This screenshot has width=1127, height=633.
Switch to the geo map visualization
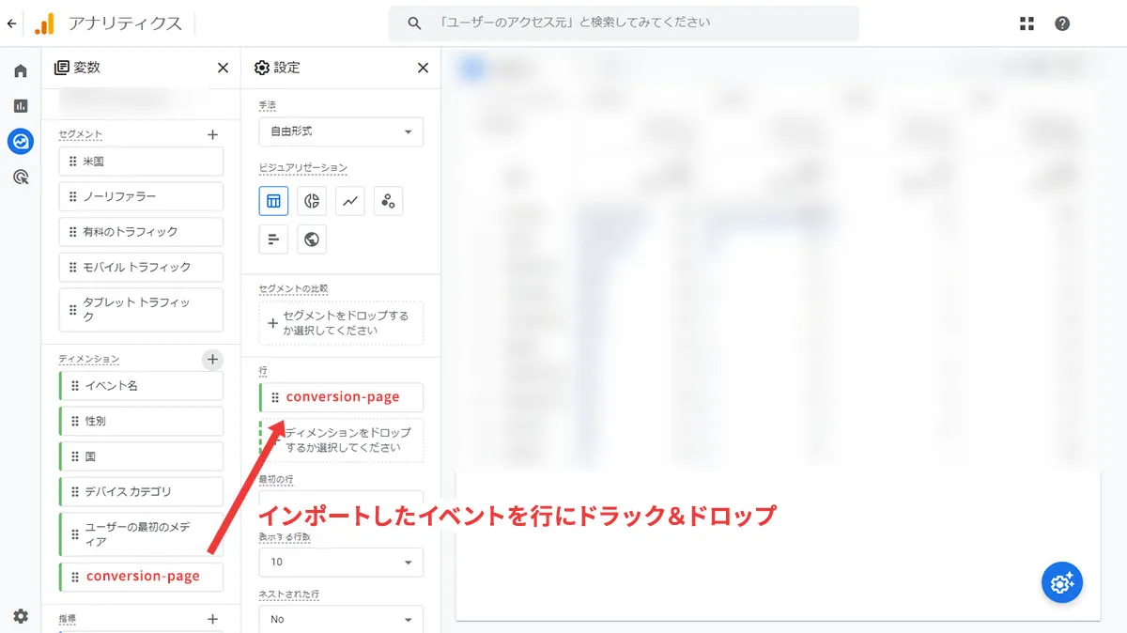coord(311,239)
